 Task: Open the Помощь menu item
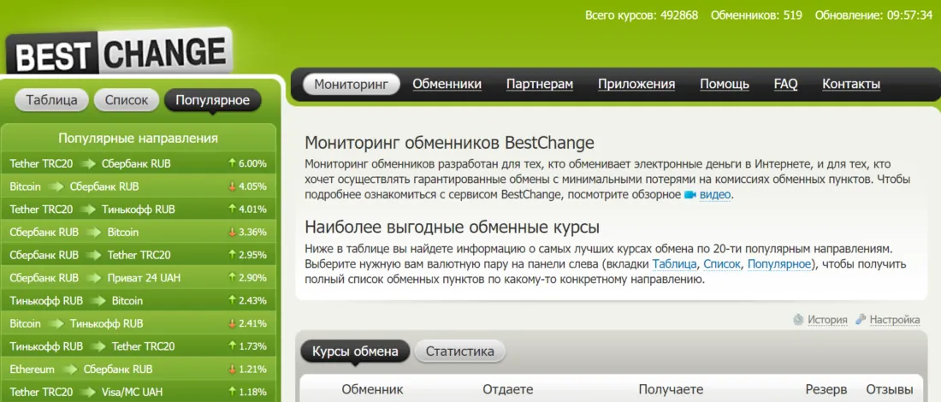[725, 84]
